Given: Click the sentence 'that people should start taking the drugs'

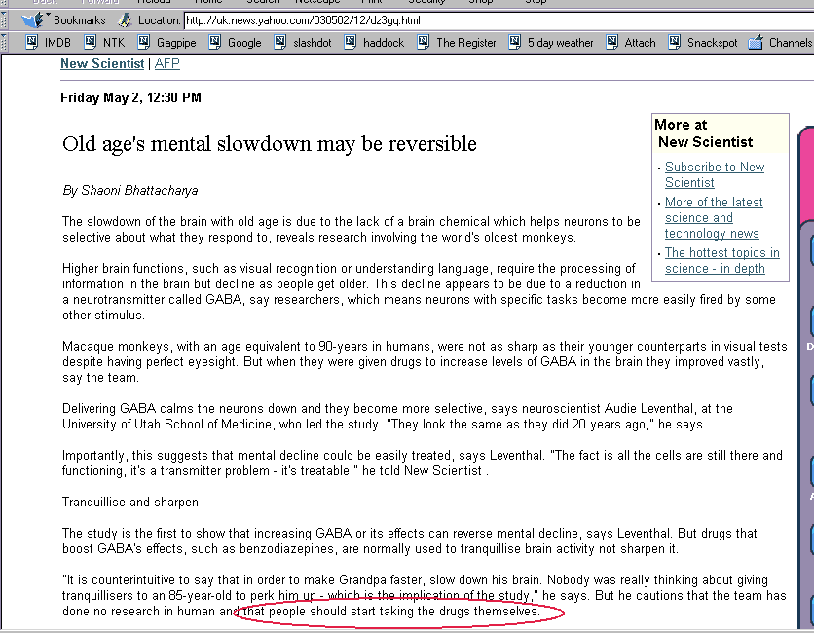Looking at the screenshot, I should [x=392, y=612].
